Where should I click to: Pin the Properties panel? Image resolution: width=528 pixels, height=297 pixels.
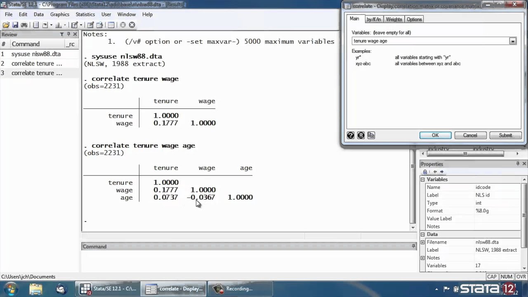point(518,164)
